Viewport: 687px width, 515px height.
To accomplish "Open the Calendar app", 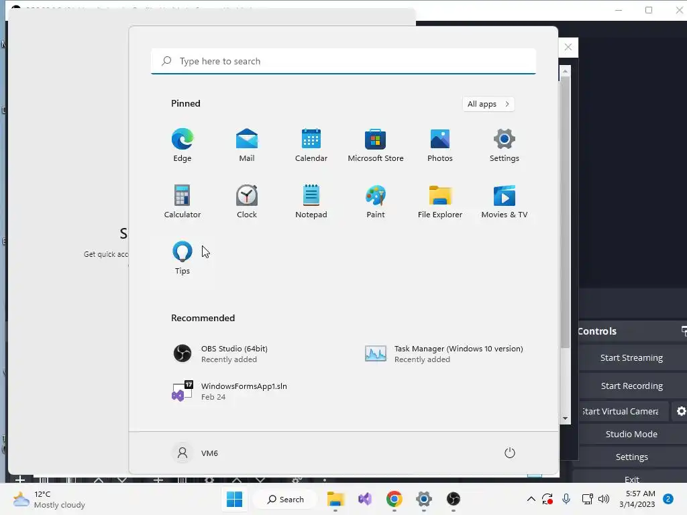I will pyautogui.click(x=311, y=145).
